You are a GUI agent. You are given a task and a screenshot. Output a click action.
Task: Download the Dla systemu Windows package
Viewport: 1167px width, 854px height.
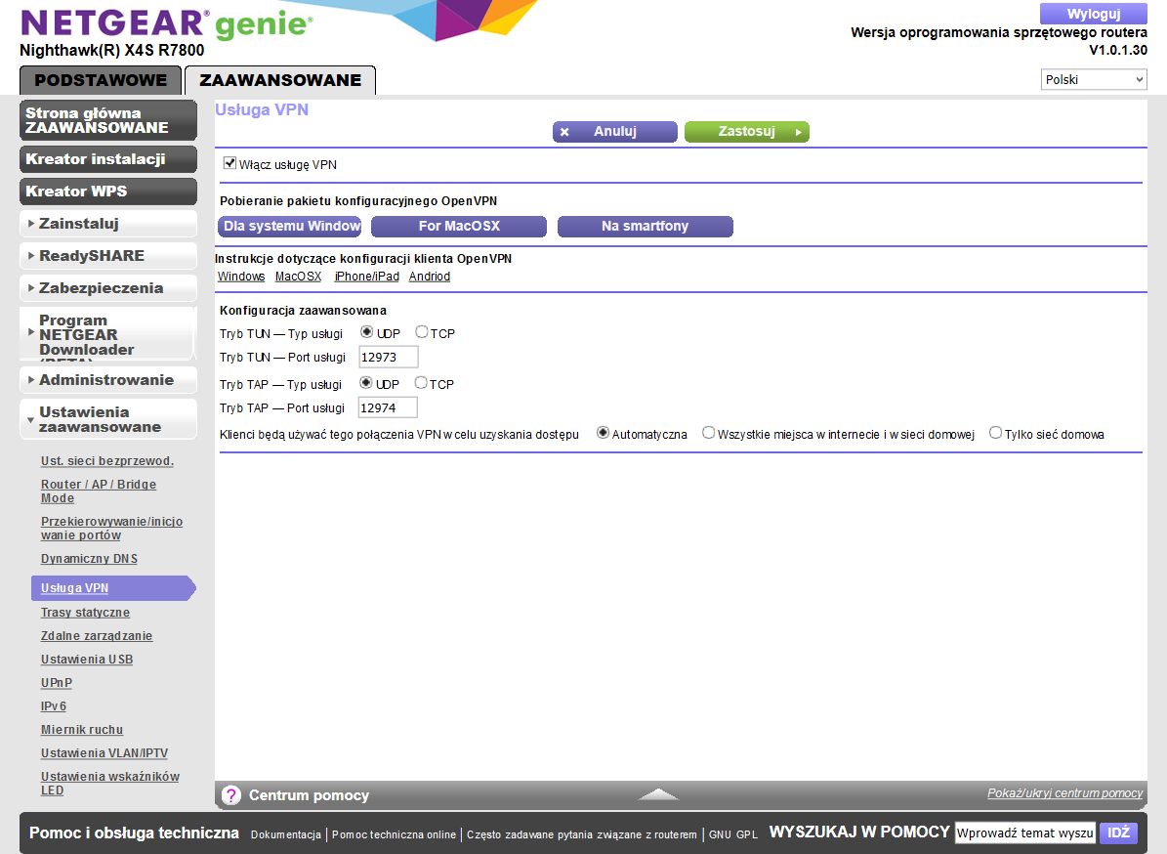[x=290, y=227]
